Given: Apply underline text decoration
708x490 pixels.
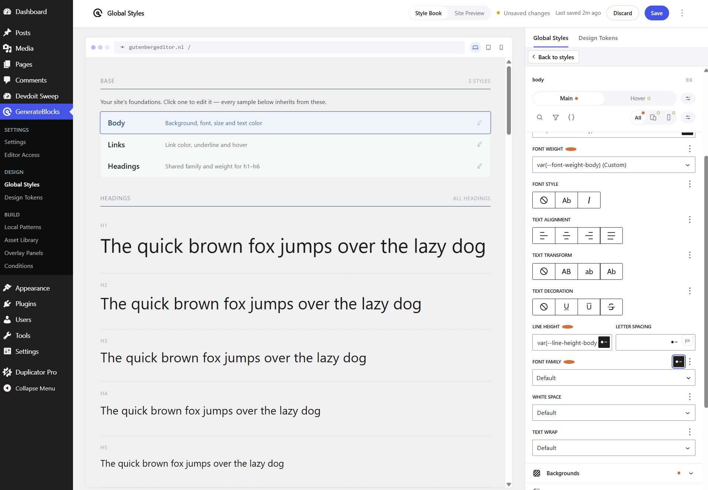Looking at the screenshot, I should (566, 307).
